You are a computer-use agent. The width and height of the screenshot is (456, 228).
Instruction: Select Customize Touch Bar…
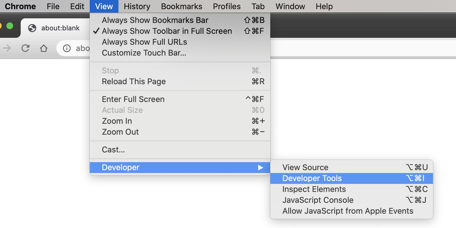(x=180, y=53)
